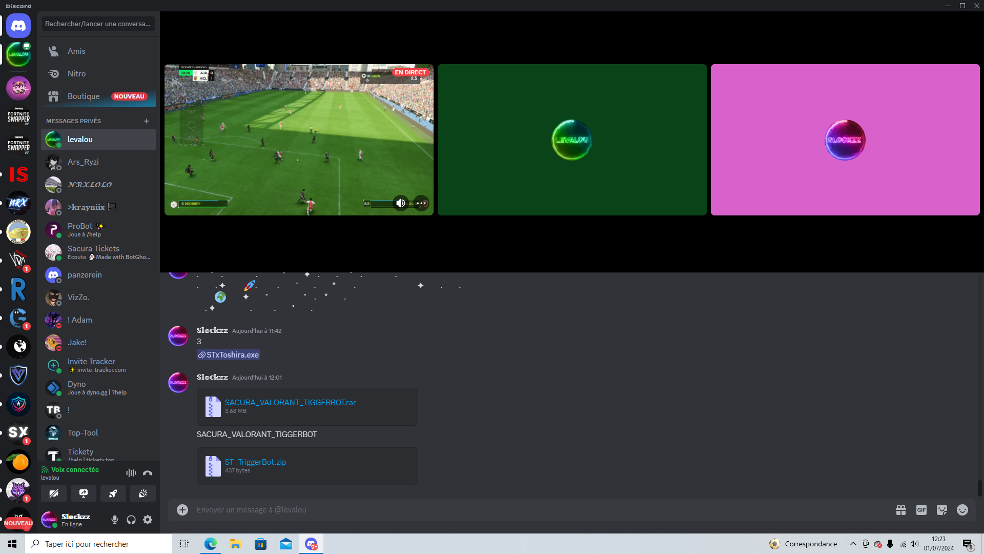Screen dimensions: 984x554
Task: Open the orange fruit server icon
Action: [x=18, y=462]
